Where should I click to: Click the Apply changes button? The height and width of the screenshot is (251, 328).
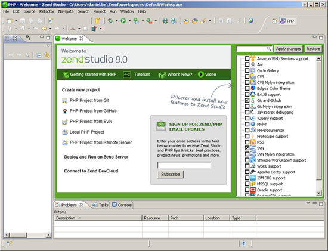tap(288, 49)
